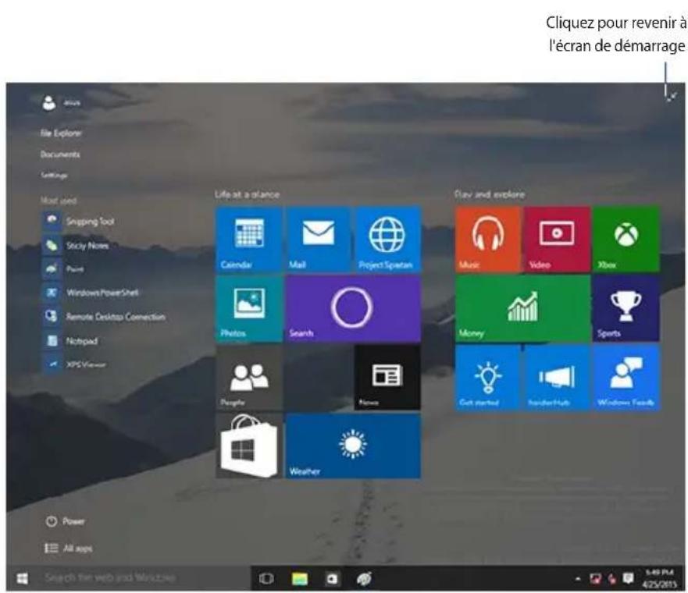Show hidden system tray icons
This screenshot has width=688, height=593.
point(578,579)
